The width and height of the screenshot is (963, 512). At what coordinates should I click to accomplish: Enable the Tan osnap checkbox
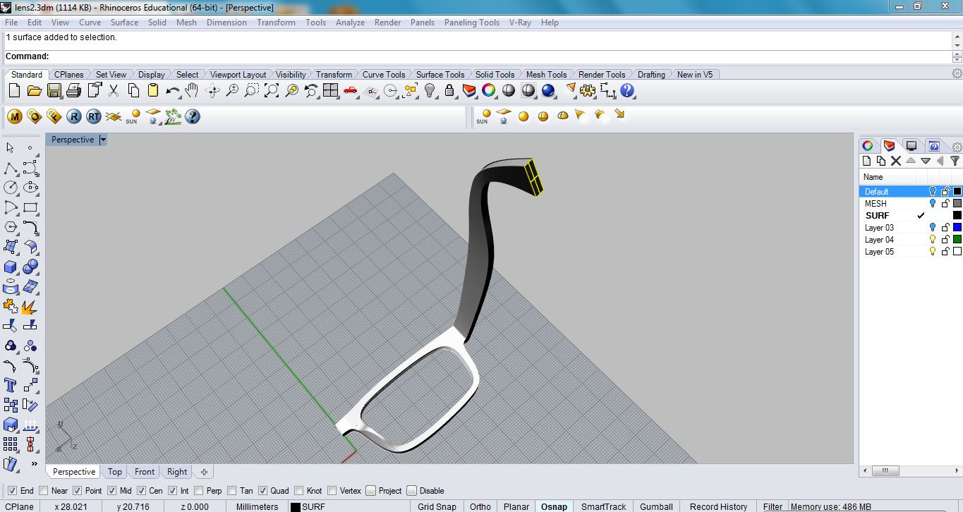coord(232,491)
